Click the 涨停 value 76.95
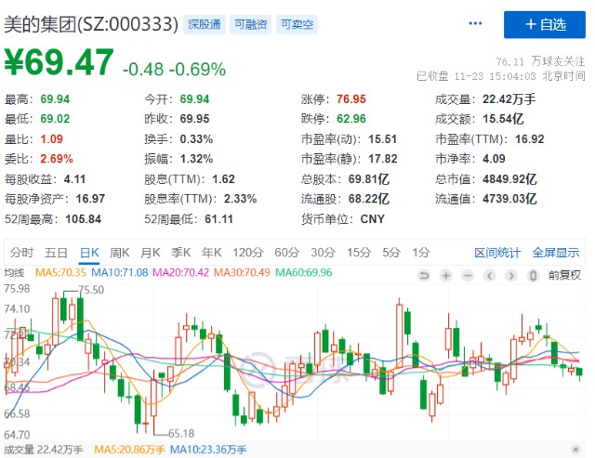Image resolution: width=595 pixels, height=458 pixels. click(x=351, y=99)
